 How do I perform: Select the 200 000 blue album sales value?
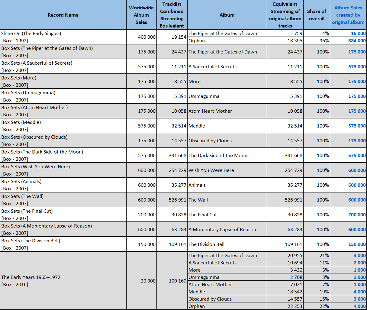(x=348, y=215)
